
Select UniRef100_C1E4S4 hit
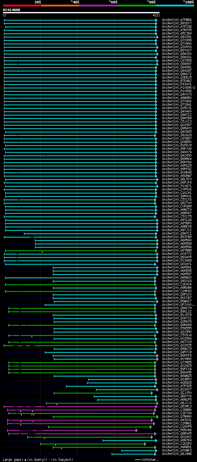pyautogui.click(x=177, y=284)
